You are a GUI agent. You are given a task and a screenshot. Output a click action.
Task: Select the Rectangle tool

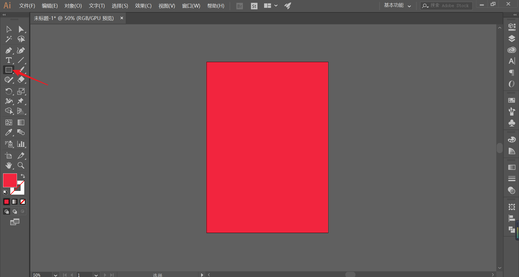tap(9, 70)
